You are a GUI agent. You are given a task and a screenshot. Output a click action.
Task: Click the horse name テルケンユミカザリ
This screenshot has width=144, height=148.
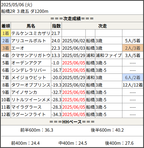click(x=31, y=33)
